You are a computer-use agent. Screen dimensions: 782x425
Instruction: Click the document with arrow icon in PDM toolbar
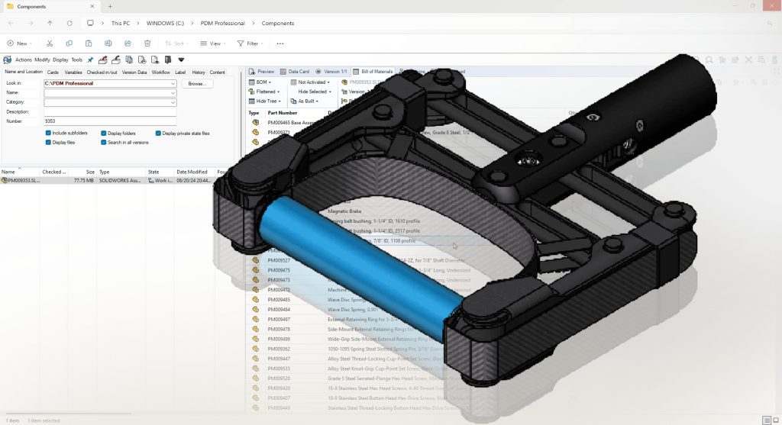coord(154,60)
